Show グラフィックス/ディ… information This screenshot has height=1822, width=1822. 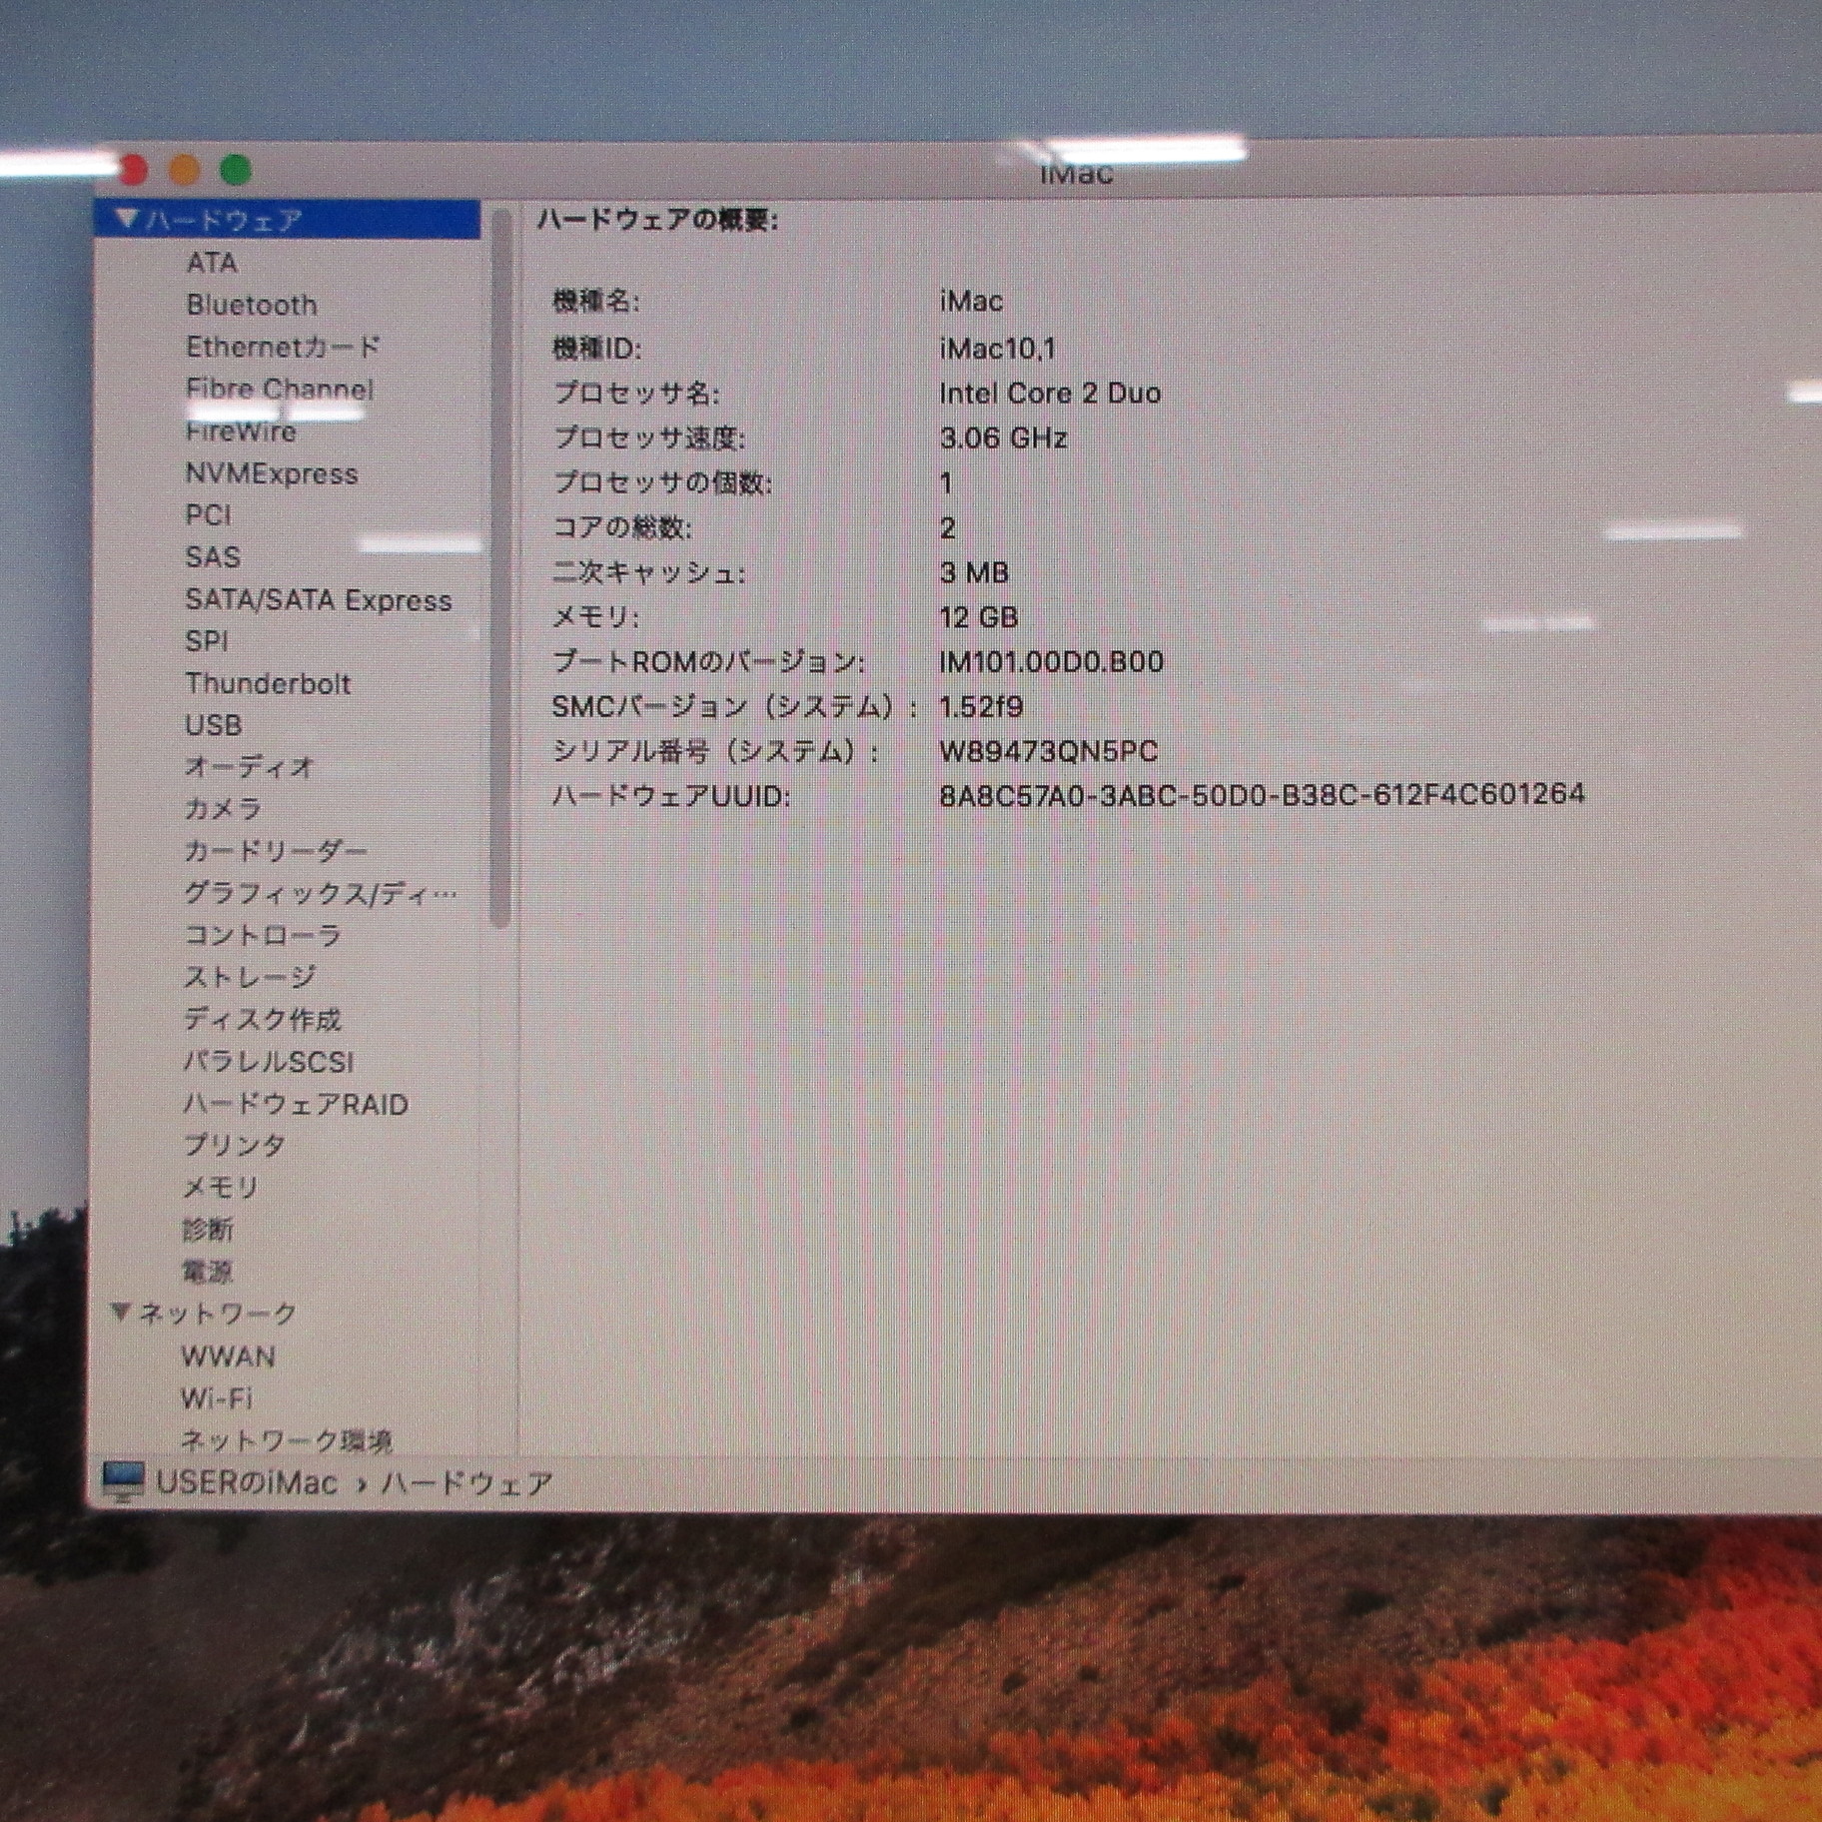(320, 893)
